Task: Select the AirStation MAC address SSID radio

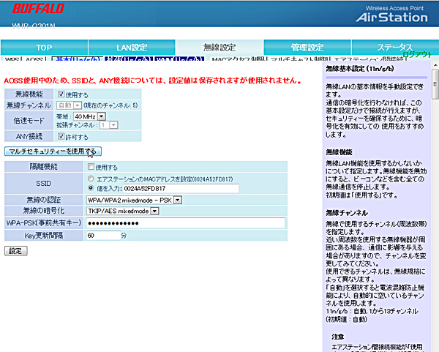Action: pyautogui.click(x=91, y=178)
